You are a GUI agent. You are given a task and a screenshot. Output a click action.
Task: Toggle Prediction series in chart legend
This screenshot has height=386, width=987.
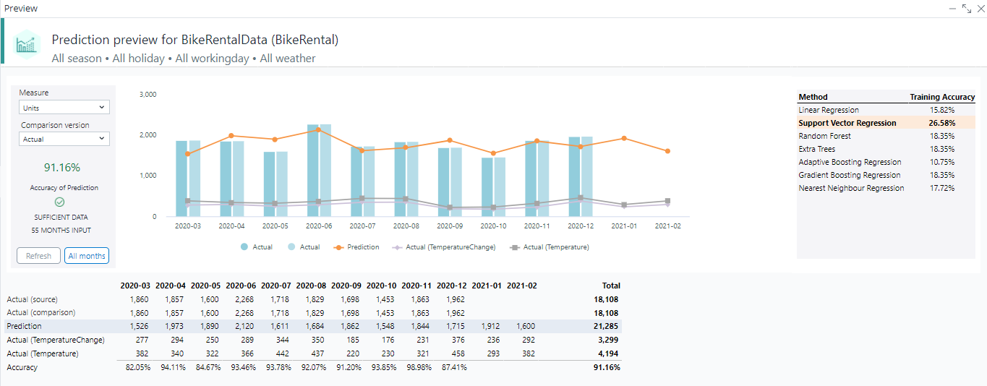pyautogui.click(x=356, y=247)
